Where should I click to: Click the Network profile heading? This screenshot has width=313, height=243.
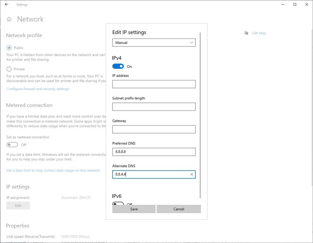24,35
